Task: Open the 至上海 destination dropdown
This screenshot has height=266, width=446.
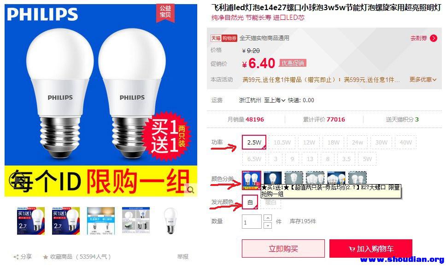Action: point(275,100)
